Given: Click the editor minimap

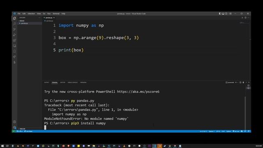Looking at the screenshot, I should click(x=244, y=23).
